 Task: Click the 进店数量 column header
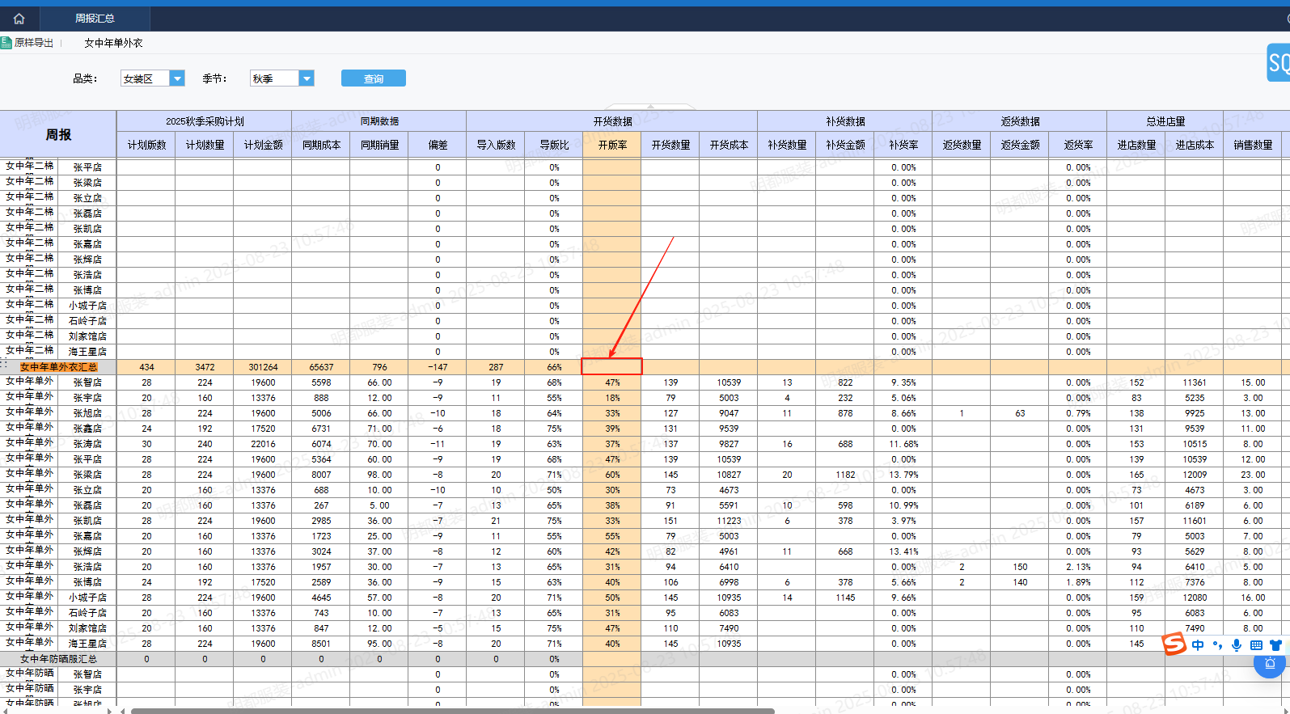(x=1136, y=145)
